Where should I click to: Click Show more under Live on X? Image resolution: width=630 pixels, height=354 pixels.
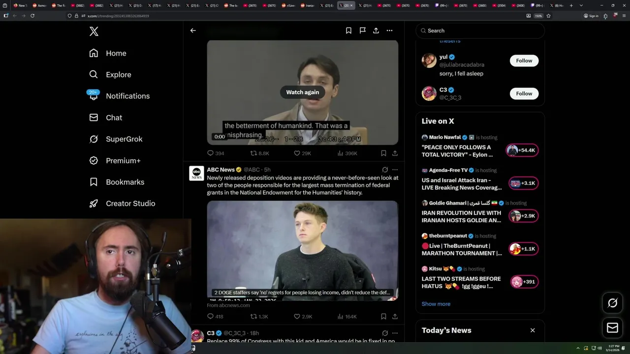tap(436, 304)
